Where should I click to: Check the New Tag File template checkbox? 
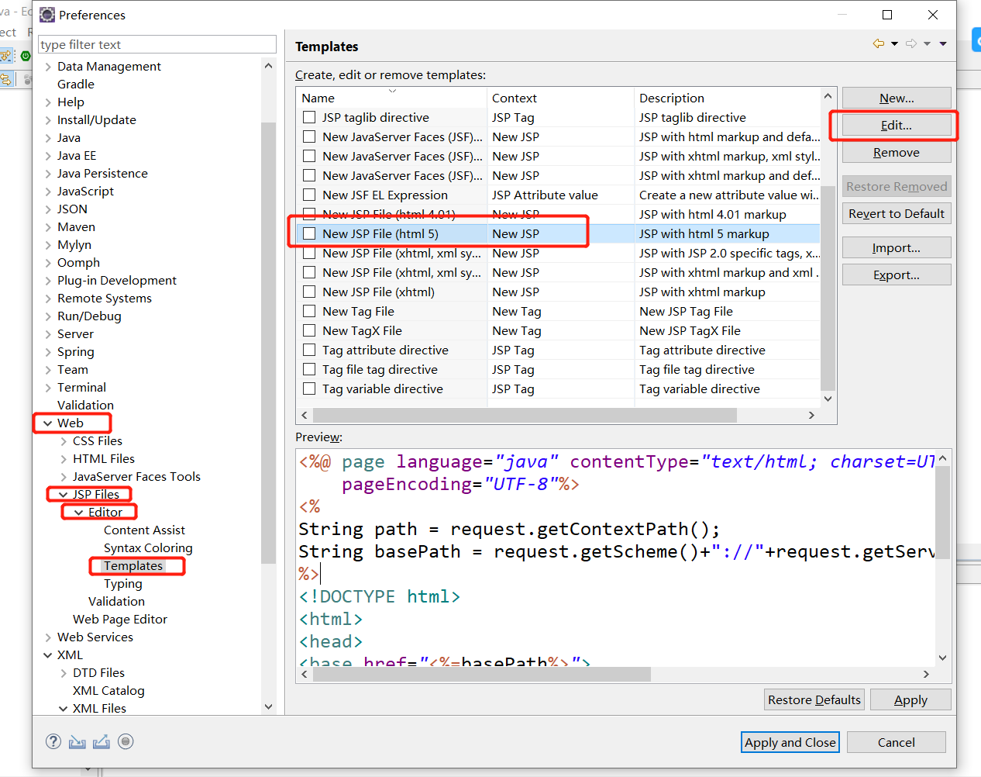point(308,311)
